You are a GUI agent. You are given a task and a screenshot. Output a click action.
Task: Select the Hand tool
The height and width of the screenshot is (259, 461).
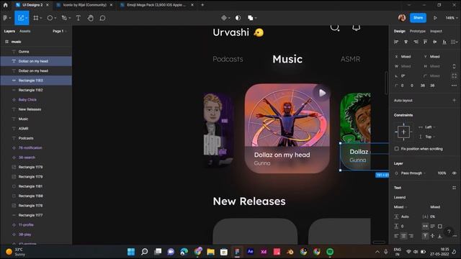[x=91, y=18]
